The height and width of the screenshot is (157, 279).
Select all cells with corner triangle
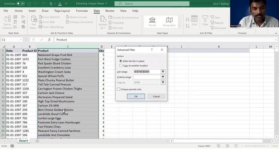tap(3, 47)
